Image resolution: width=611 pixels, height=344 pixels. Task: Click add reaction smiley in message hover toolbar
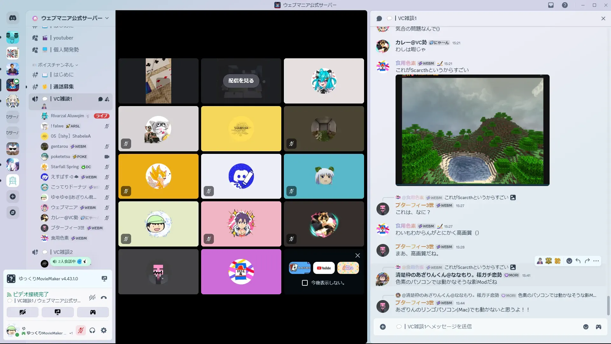coord(569,261)
